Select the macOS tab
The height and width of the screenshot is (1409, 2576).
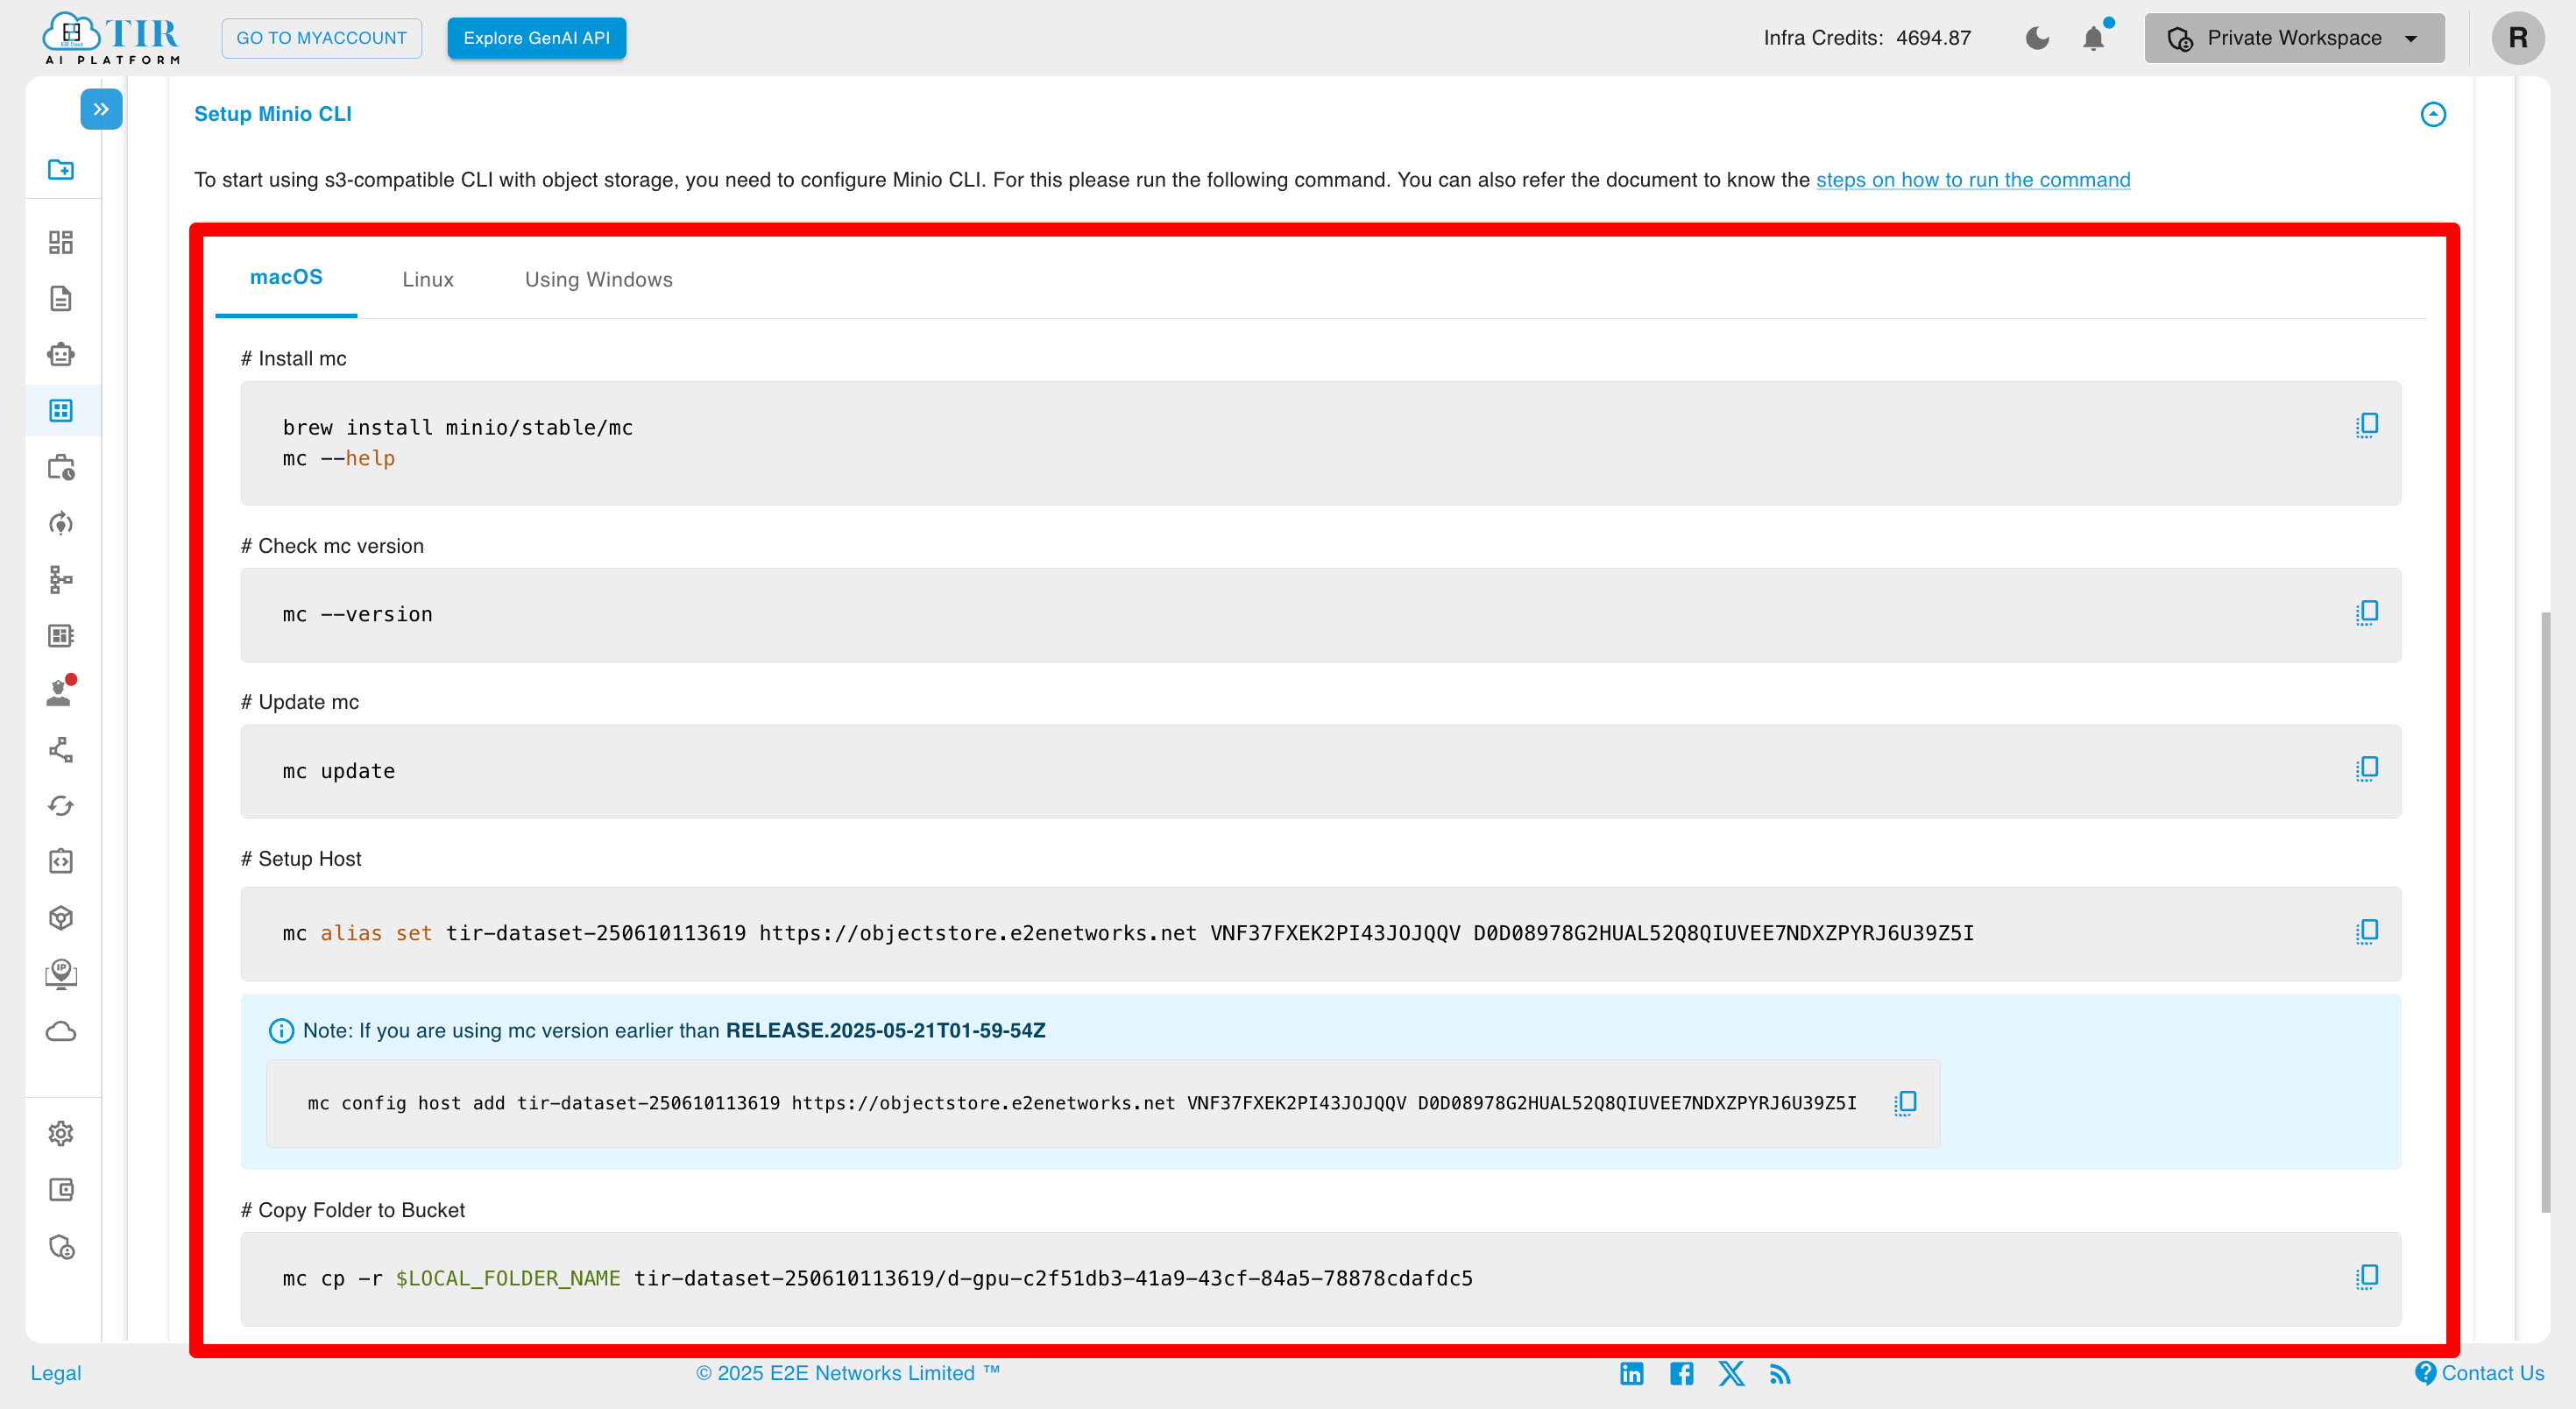[x=286, y=278]
